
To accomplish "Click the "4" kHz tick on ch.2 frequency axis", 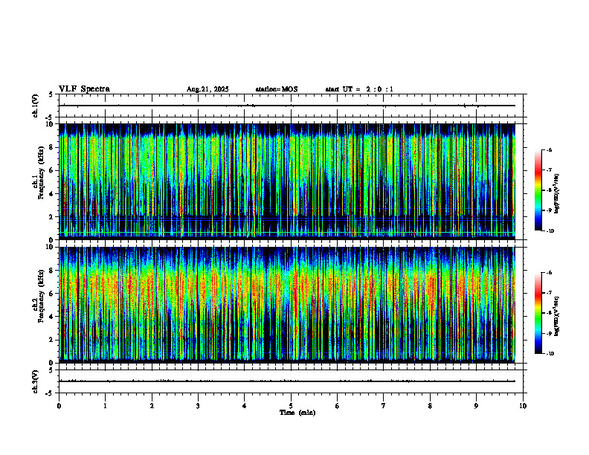I will tap(51, 317).
